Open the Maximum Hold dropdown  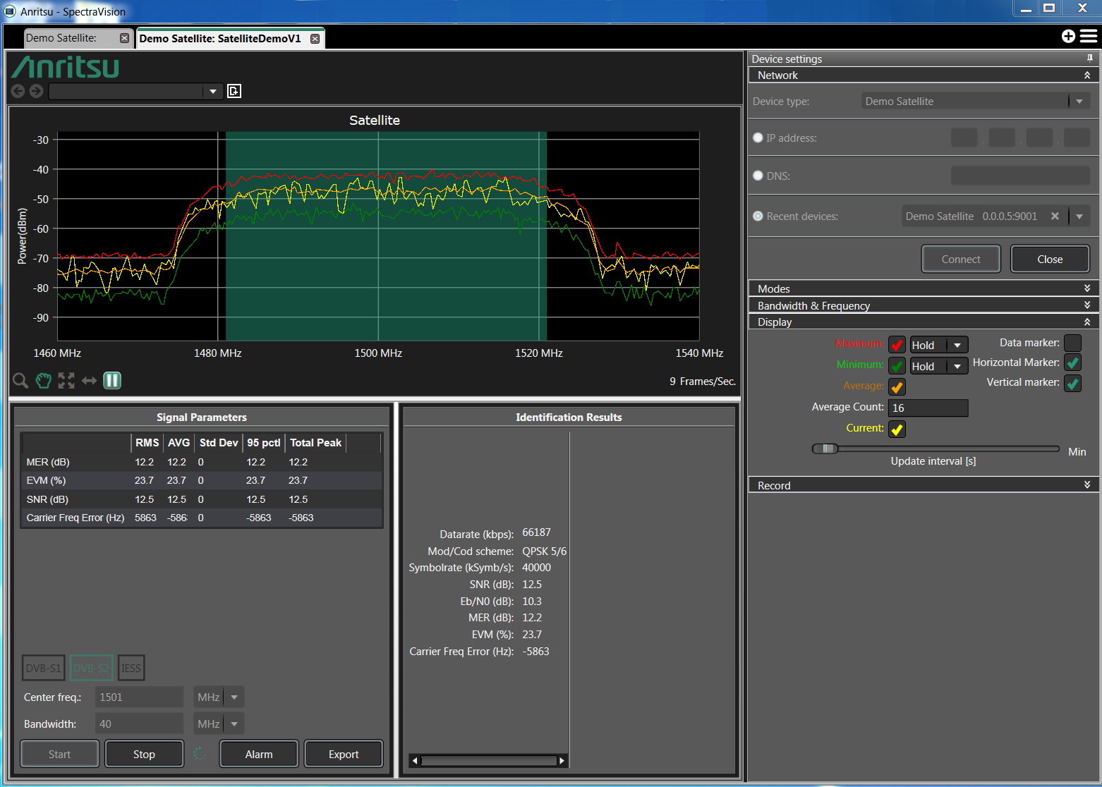click(x=957, y=345)
